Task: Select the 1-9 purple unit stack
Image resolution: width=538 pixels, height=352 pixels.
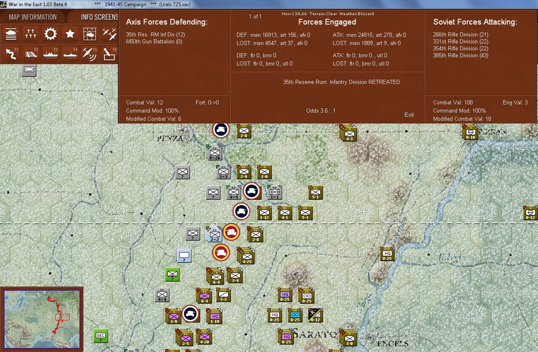Action: (173, 316)
